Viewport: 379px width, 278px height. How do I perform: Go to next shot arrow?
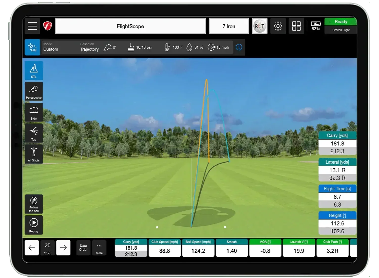coord(63,248)
